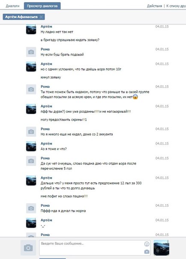Remove the Артём Афанасьев dialog tab
Screen dimensions: 186x259
[x=41, y=17]
